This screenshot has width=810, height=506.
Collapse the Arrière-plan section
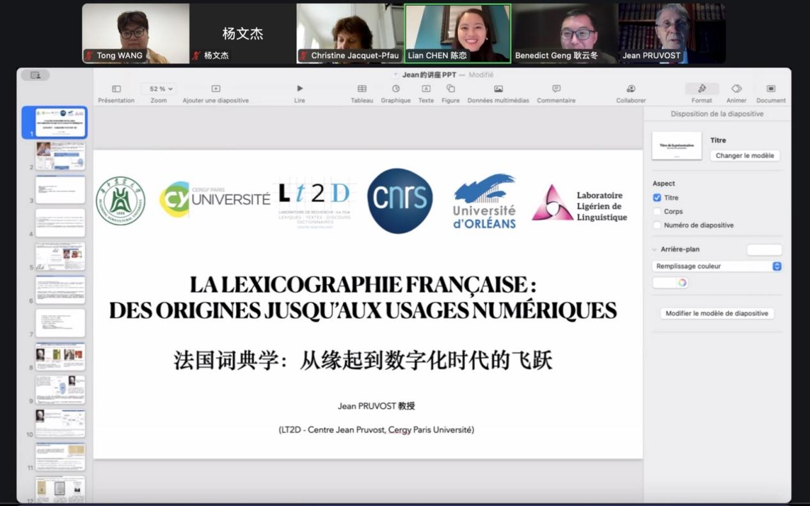click(655, 249)
